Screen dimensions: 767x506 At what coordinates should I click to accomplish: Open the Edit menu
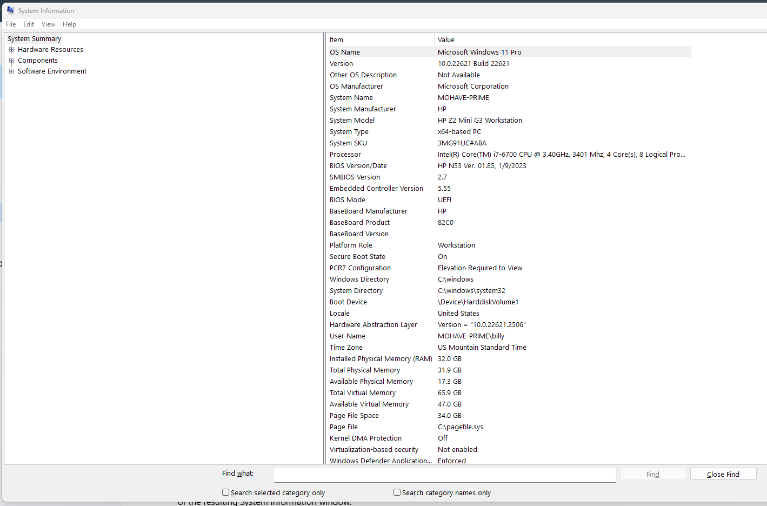click(x=29, y=24)
